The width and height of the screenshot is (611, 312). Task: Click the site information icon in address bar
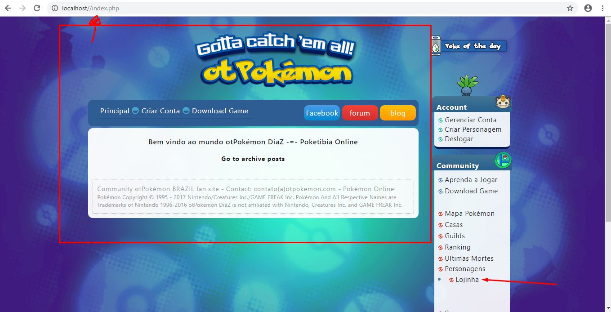(x=55, y=8)
